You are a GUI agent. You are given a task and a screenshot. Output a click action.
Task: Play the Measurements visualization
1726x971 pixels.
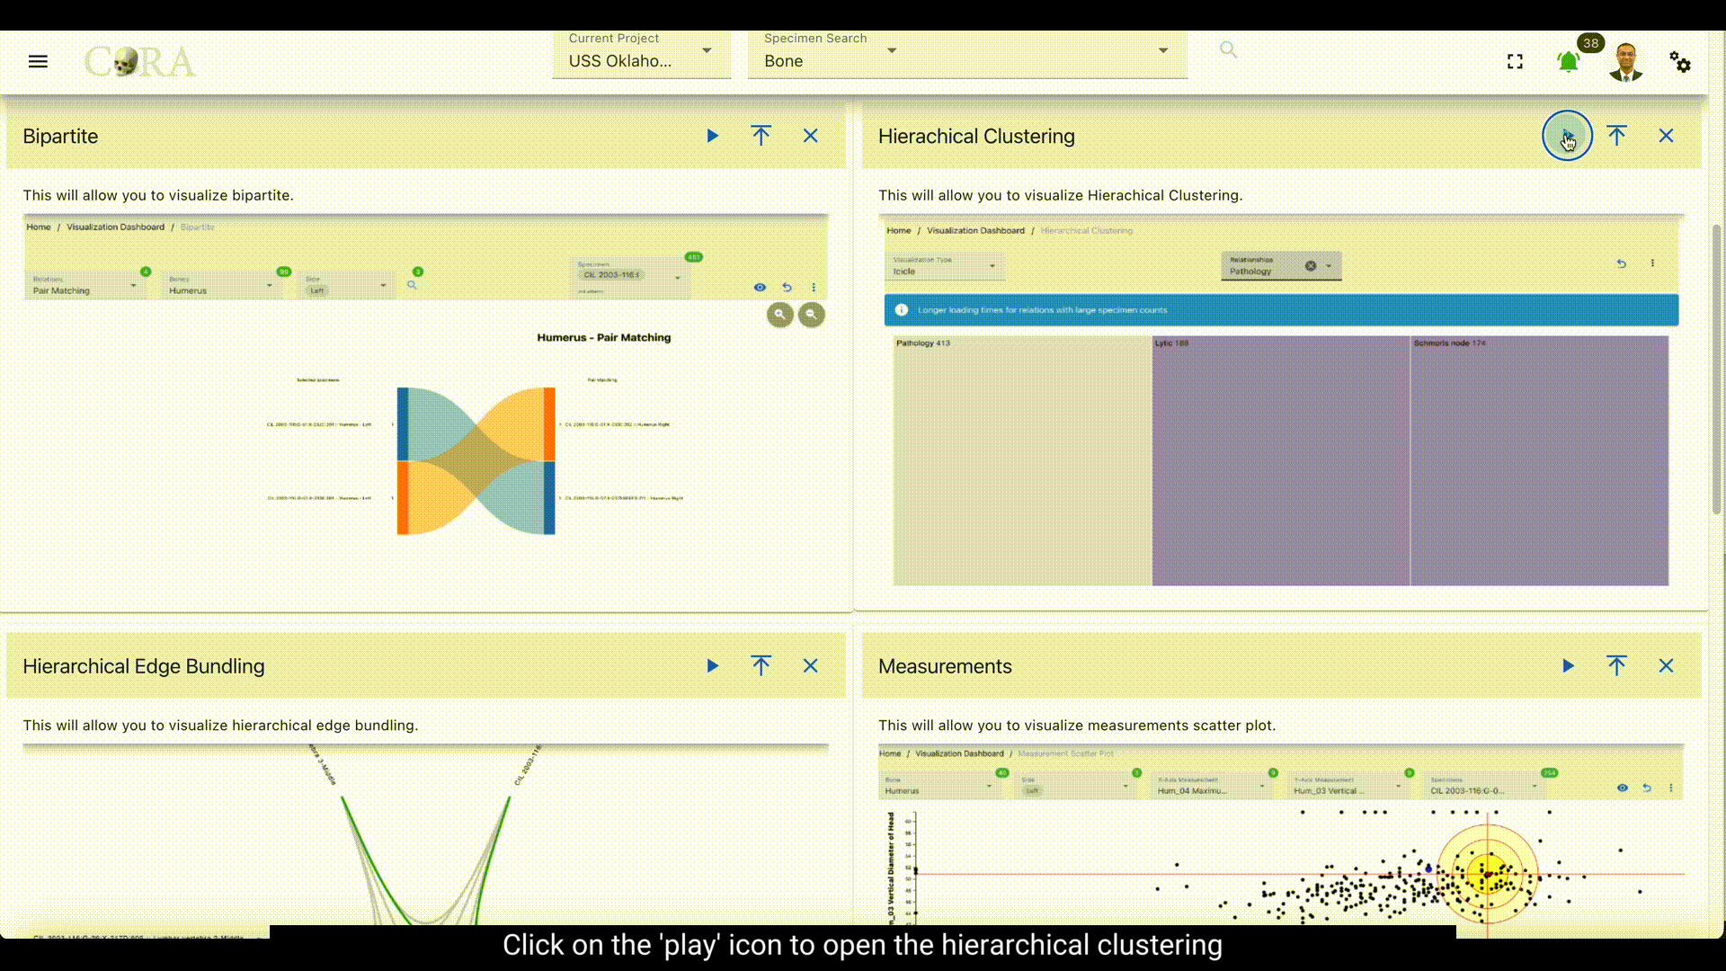(1568, 666)
